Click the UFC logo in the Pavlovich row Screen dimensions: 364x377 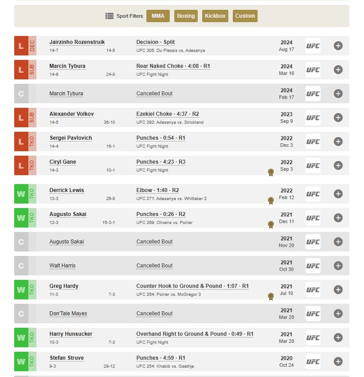coord(313,141)
